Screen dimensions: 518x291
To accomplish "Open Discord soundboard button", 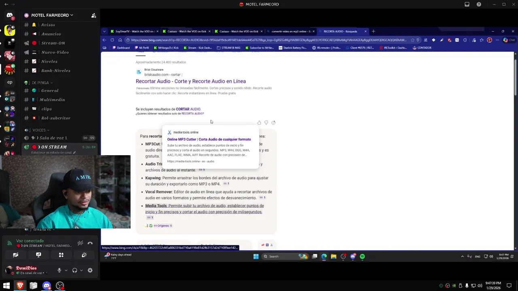I will coord(84,255).
